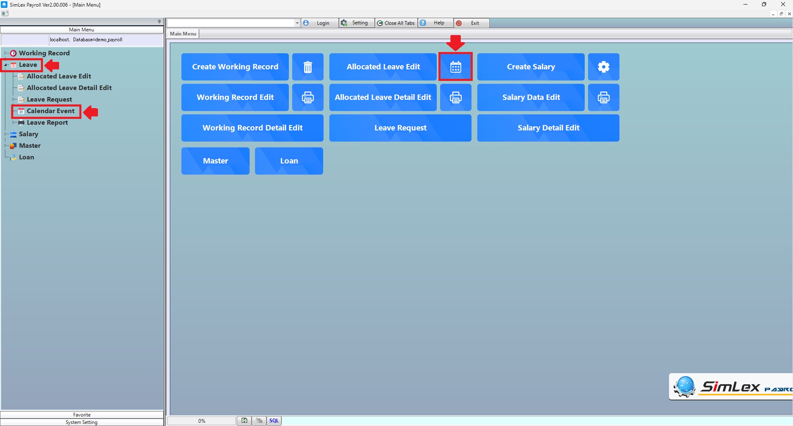The height and width of the screenshot is (426, 793).
Task: Select the Main Menu tab
Action: tap(183, 34)
